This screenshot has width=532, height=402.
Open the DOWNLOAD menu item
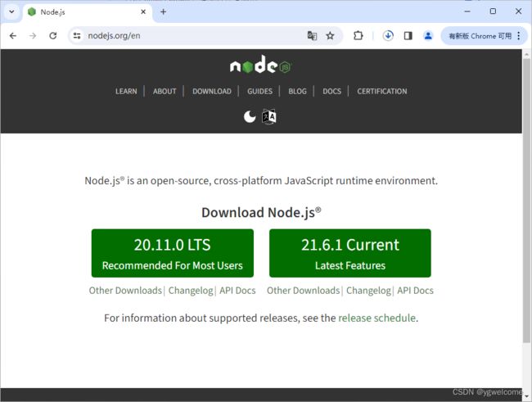pyautogui.click(x=212, y=92)
